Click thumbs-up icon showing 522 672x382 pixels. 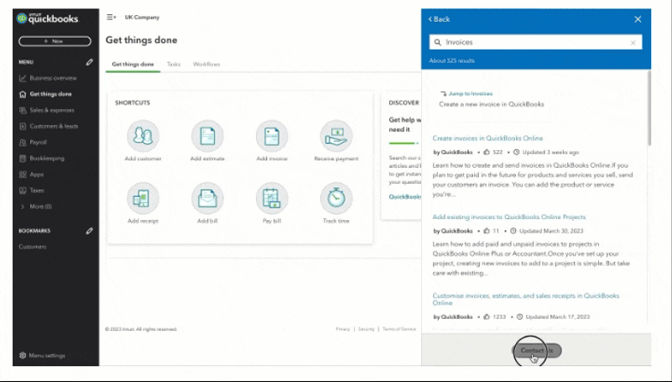[487, 152]
